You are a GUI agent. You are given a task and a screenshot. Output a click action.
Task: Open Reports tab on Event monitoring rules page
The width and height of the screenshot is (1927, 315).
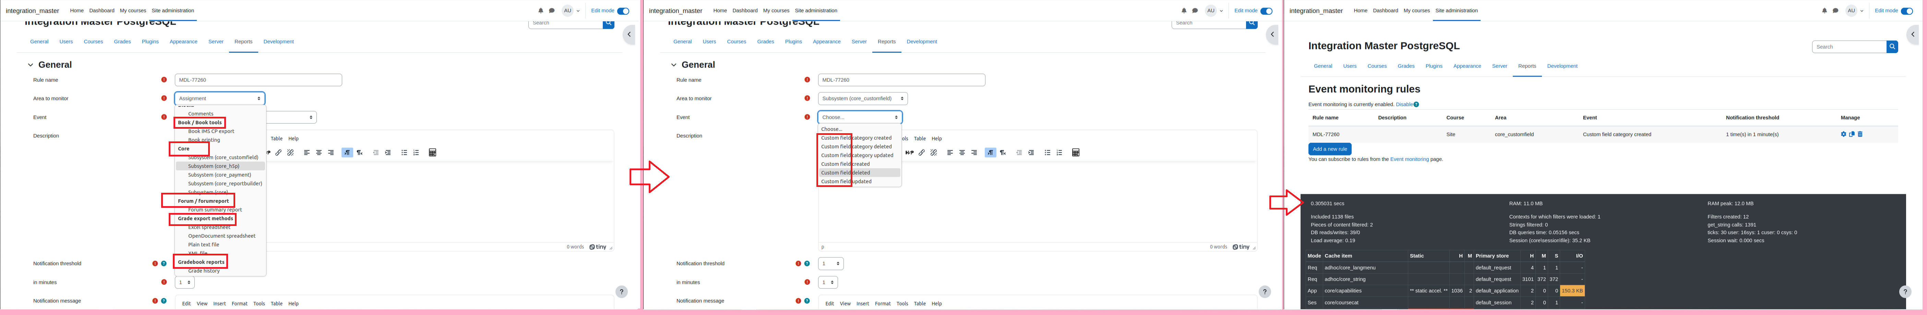tap(1527, 66)
